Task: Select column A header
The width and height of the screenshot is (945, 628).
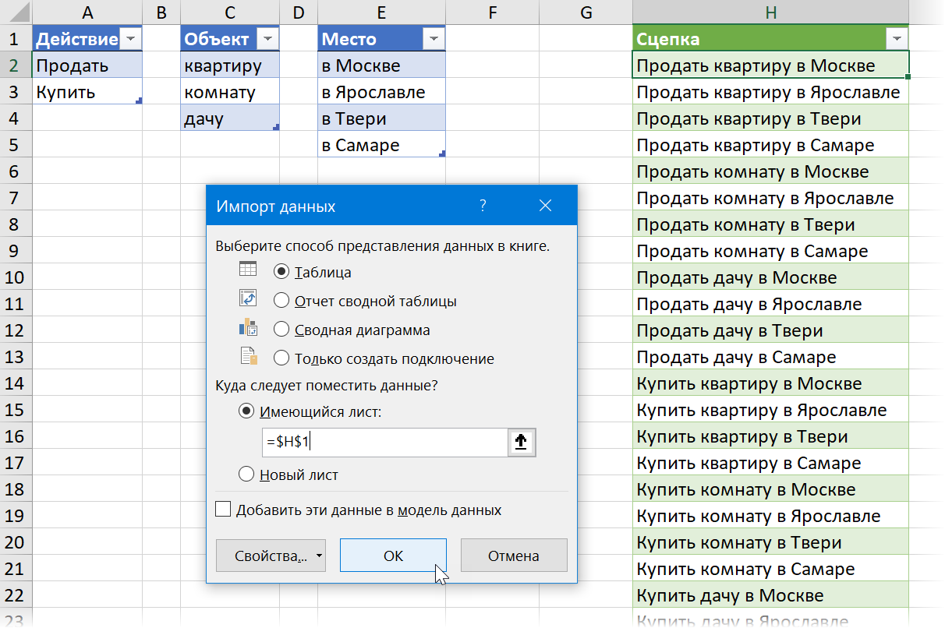Action: tap(87, 12)
